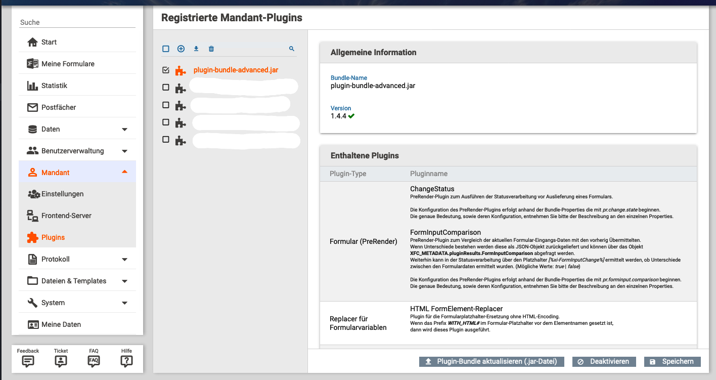Image resolution: width=716 pixels, height=380 pixels.
Task: Click Plugin-Bundle aktualisieren (.jar-Datei) button
Action: [x=491, y=362]
